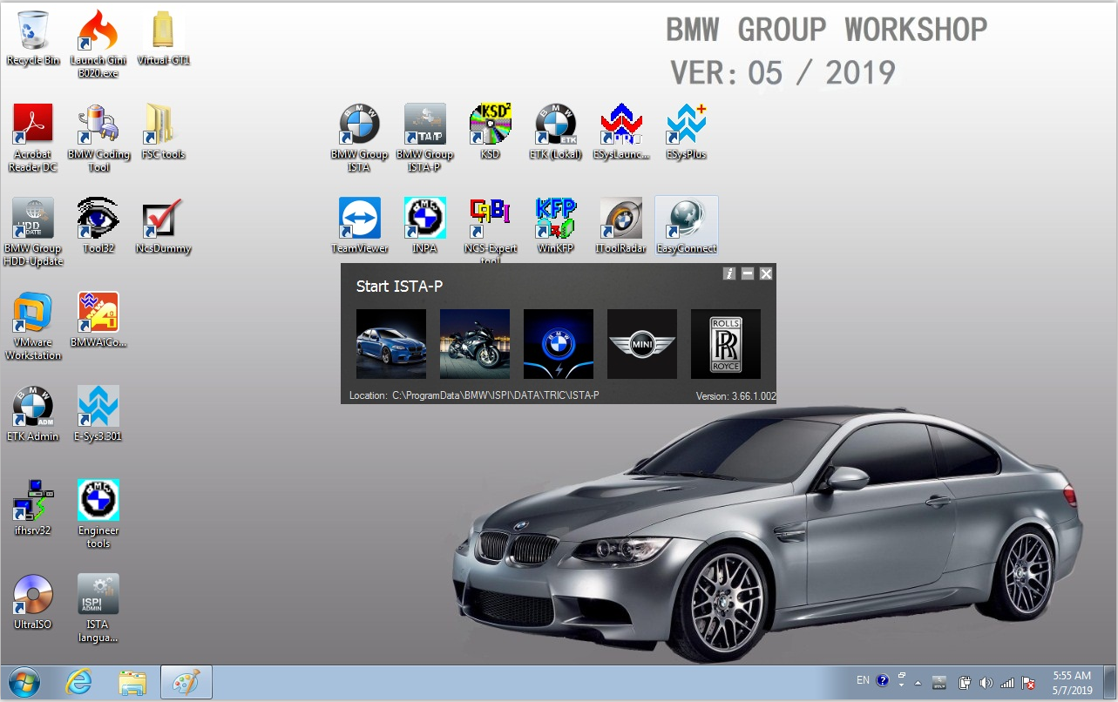Open IToolRadar

pyautogui.click(x=620, y=218)
